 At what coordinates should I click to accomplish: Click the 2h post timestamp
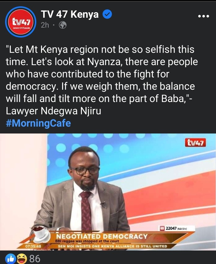45,25
